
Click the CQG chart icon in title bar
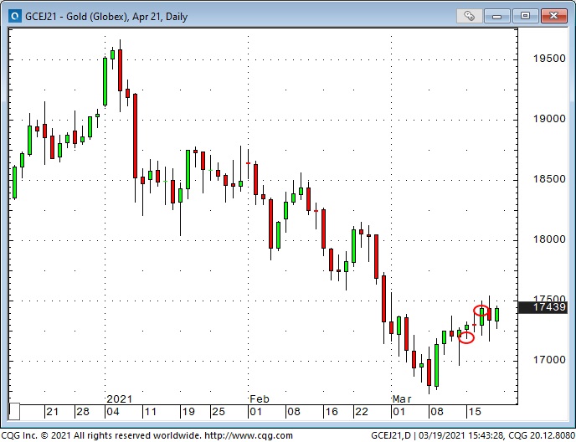point(15,16)
